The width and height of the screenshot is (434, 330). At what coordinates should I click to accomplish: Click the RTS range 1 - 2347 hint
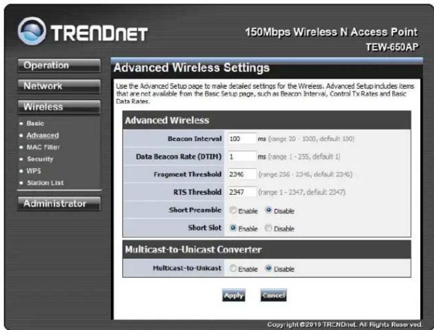[x=302, y=192]
